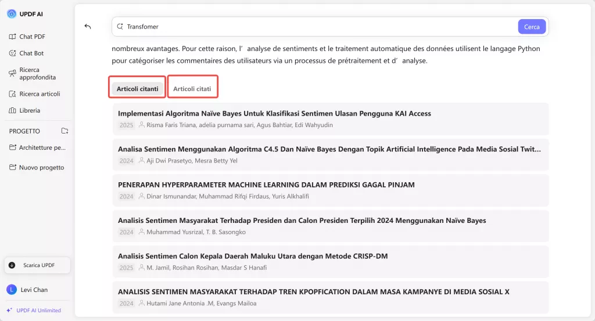Click the download icon in Scarica UPDF
Screen dimensions: 595x321
[12, 265]
